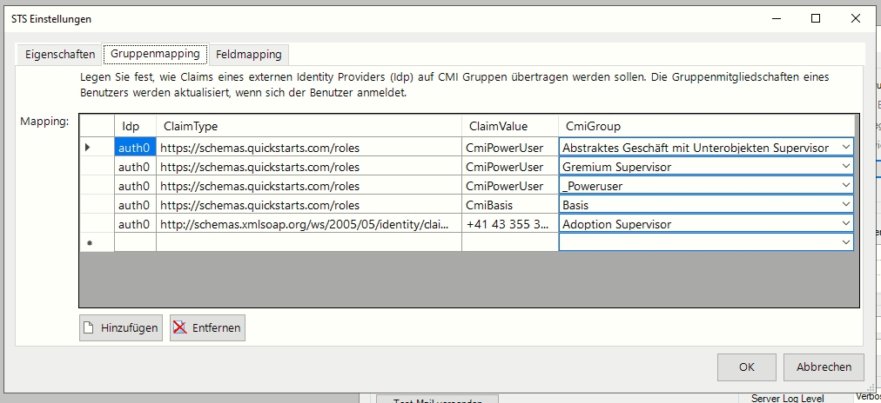Expand the Abstraktes Geschäft CmiGroup dropdown
This screenshot has width=881, height=403.
(x=845, y=148)
